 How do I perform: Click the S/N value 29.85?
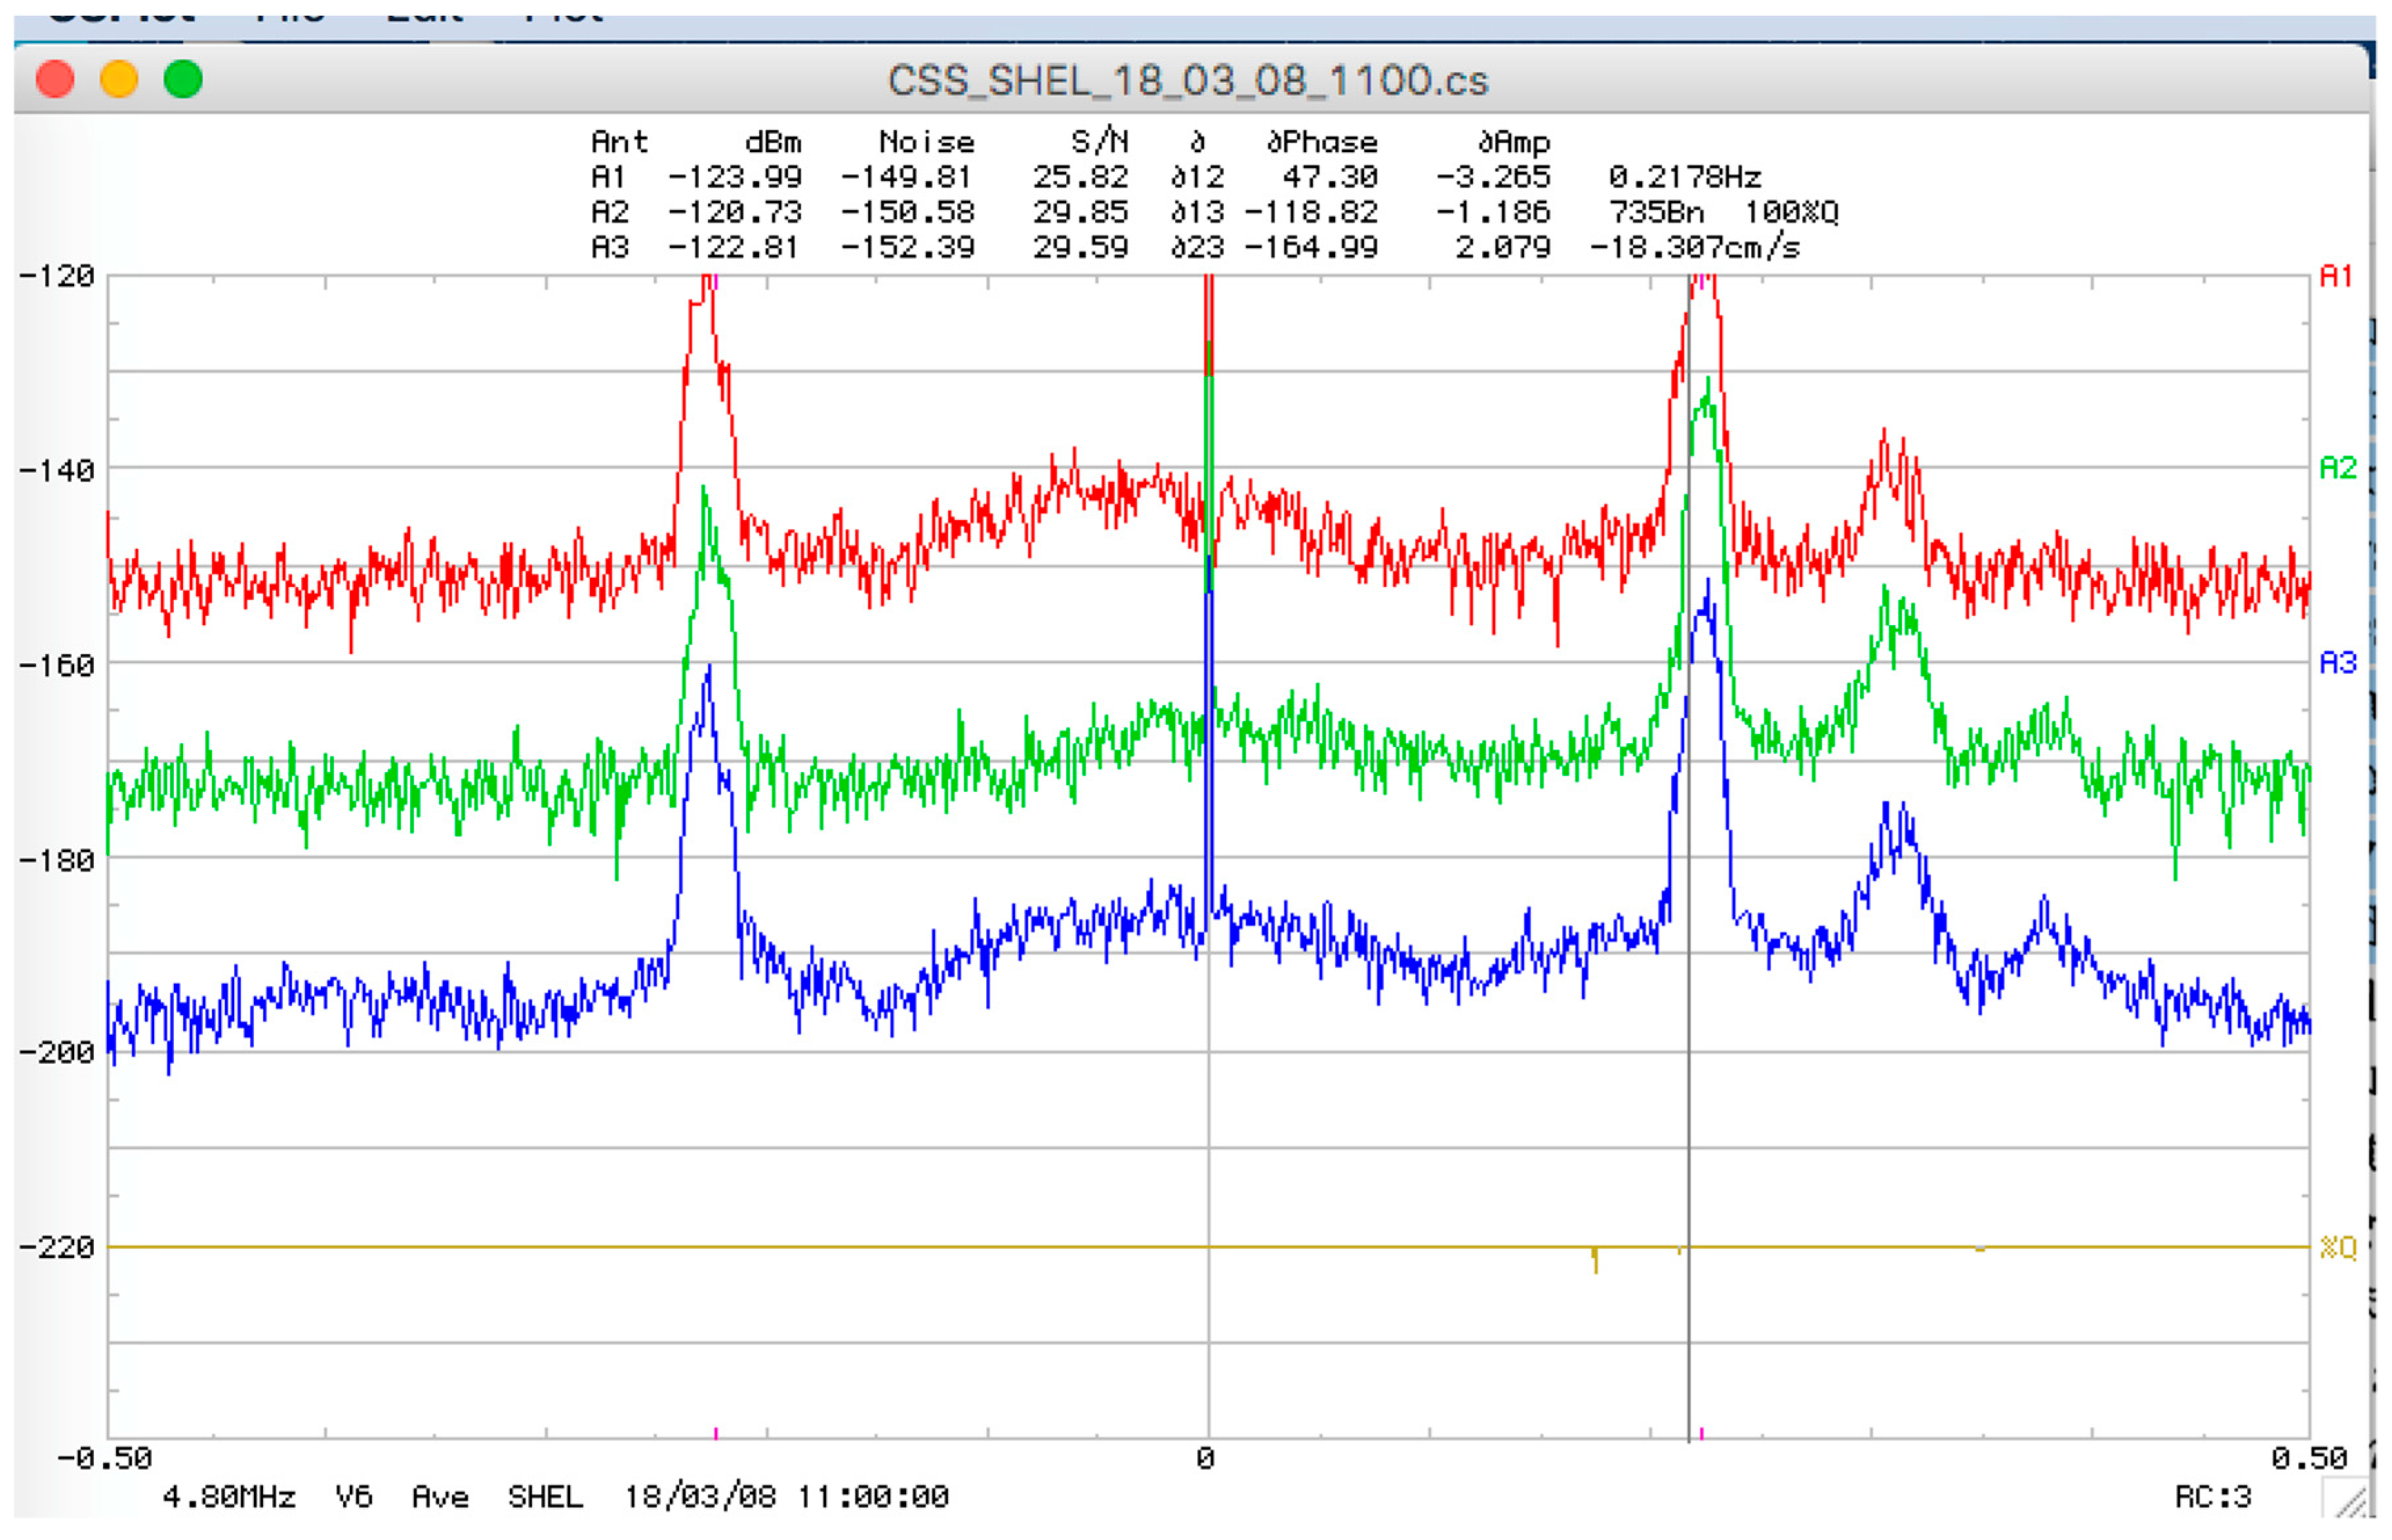point(1080,213)
